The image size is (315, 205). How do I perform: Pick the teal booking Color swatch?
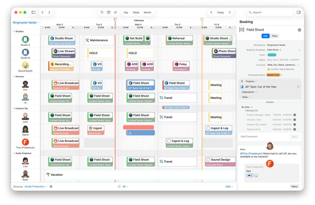pos(272,55)
